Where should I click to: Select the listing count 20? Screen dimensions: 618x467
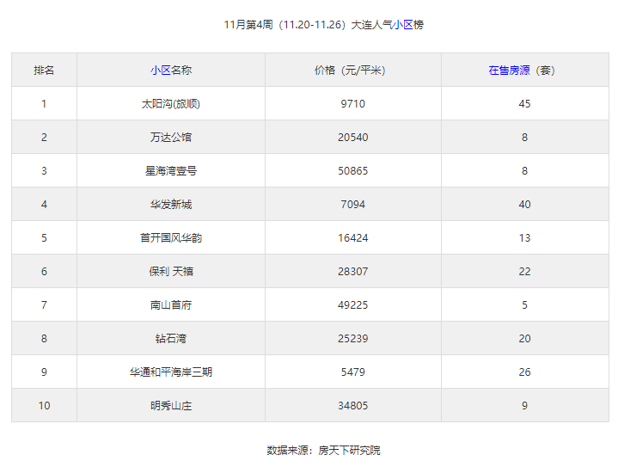coord(524,338)
